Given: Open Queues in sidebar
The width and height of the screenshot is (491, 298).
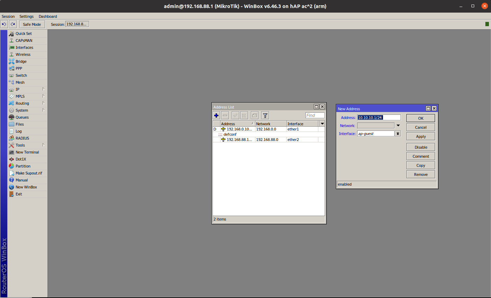Looking at the screenshot, I should click(27, 117).
